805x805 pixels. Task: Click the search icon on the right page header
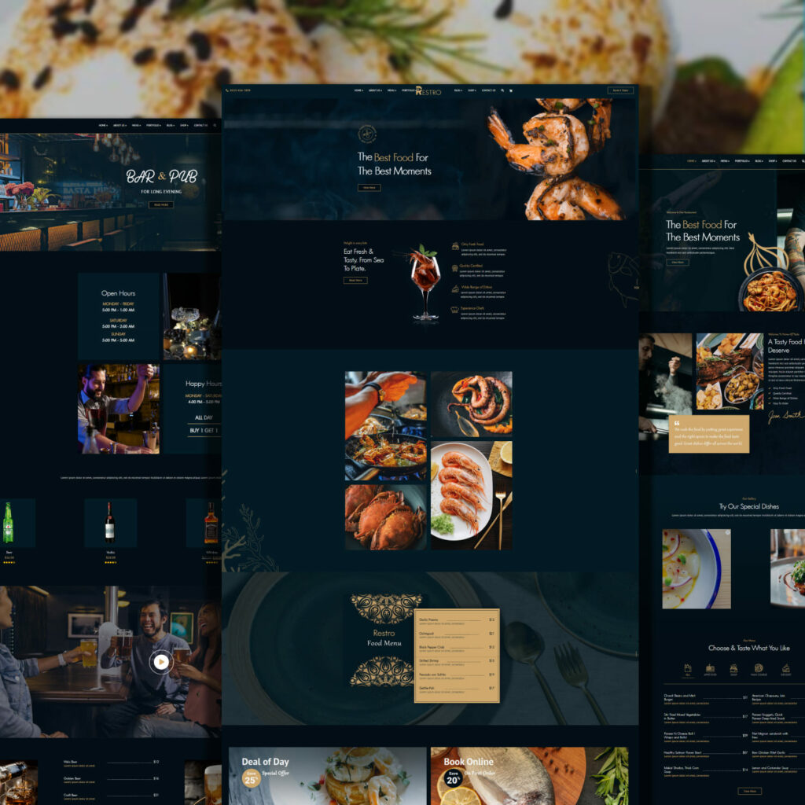tap(802, 161)
